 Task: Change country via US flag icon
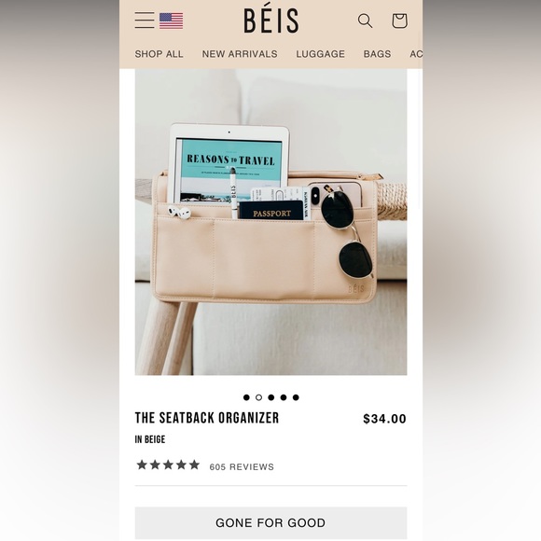171,21
